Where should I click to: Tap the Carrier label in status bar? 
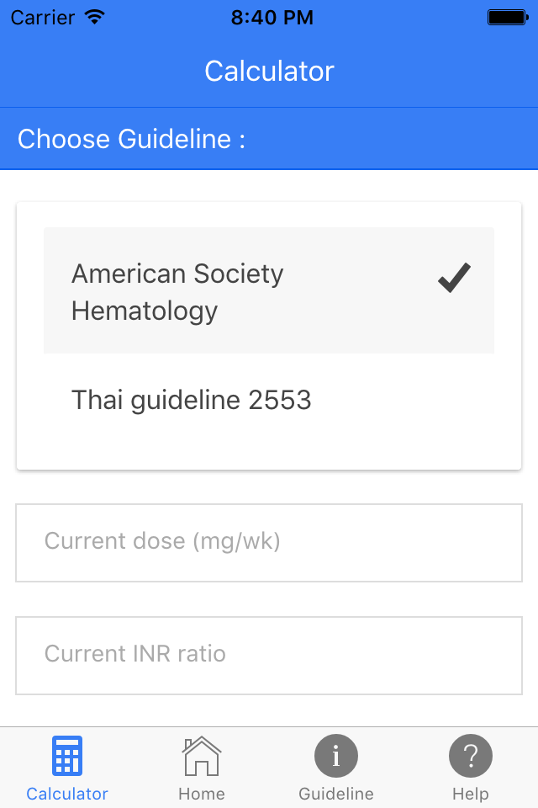[x=43, y=18]
